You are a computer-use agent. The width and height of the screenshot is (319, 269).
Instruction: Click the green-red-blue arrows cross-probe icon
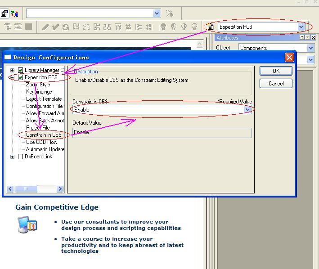[15, 13]
